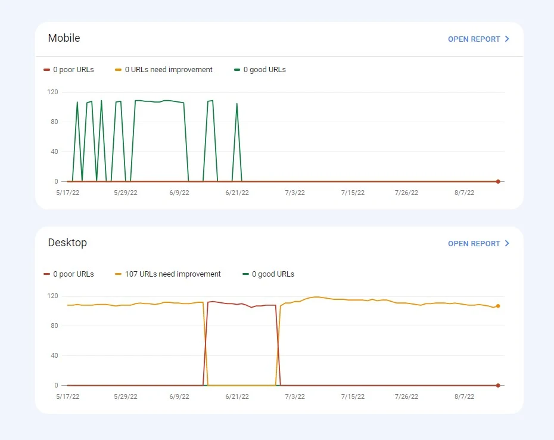The image size is (554, 440).
Task: Click the red end-point dot on Desktop chart
Action: [x=498, y=386]
